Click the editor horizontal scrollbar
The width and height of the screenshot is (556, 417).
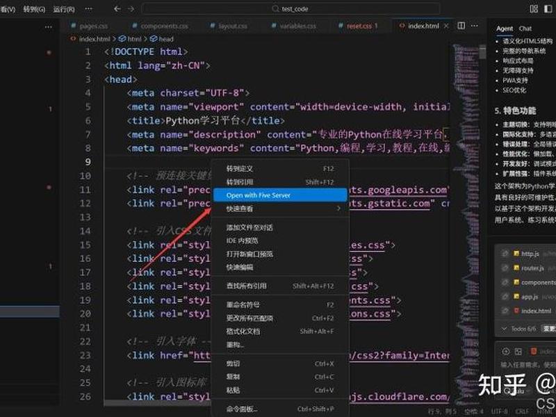(158, 403)
